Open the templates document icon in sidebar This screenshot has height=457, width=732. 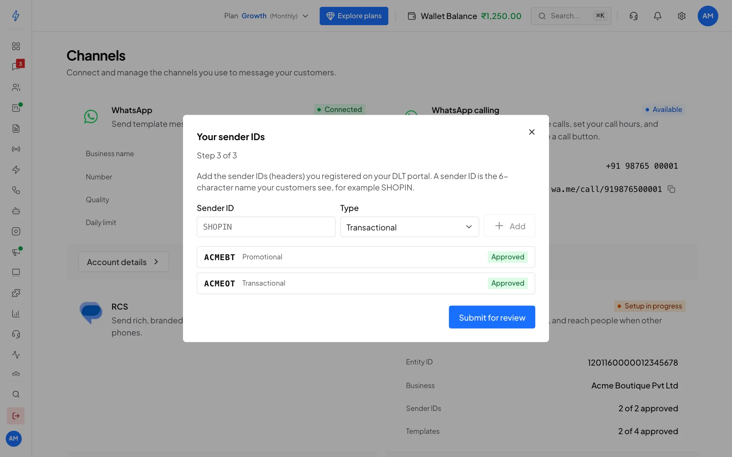[16, 128]
